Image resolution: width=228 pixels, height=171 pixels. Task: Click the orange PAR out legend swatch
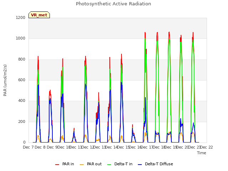tap(82, 165)
